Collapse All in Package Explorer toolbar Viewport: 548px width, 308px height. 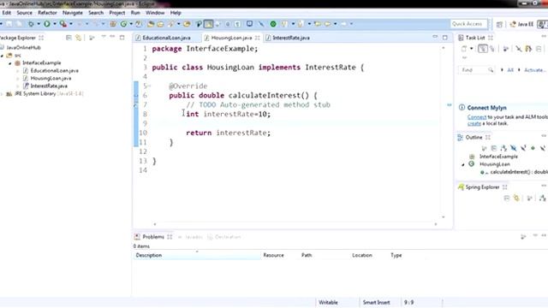(68, 38)
